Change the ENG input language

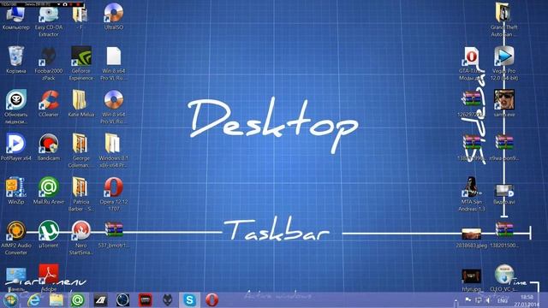pyautogui.click(x=503, y=300)
